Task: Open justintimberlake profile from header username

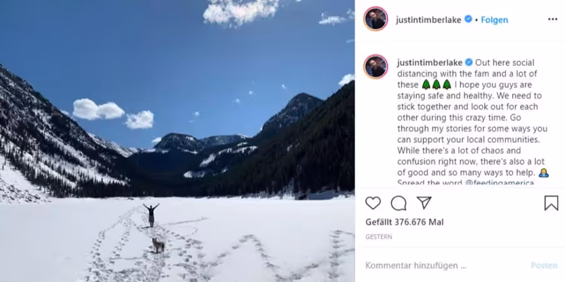Action: tap(428, 20)
